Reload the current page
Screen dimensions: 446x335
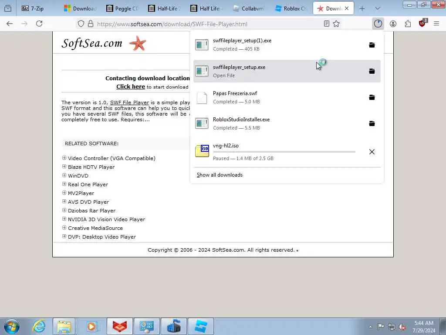coord(39,24)
